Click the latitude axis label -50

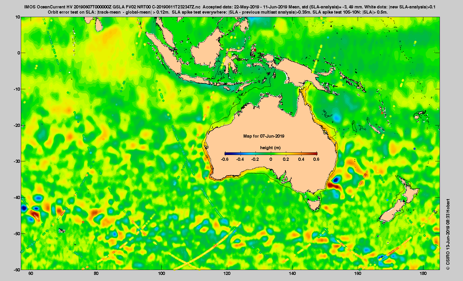[17, 233]
